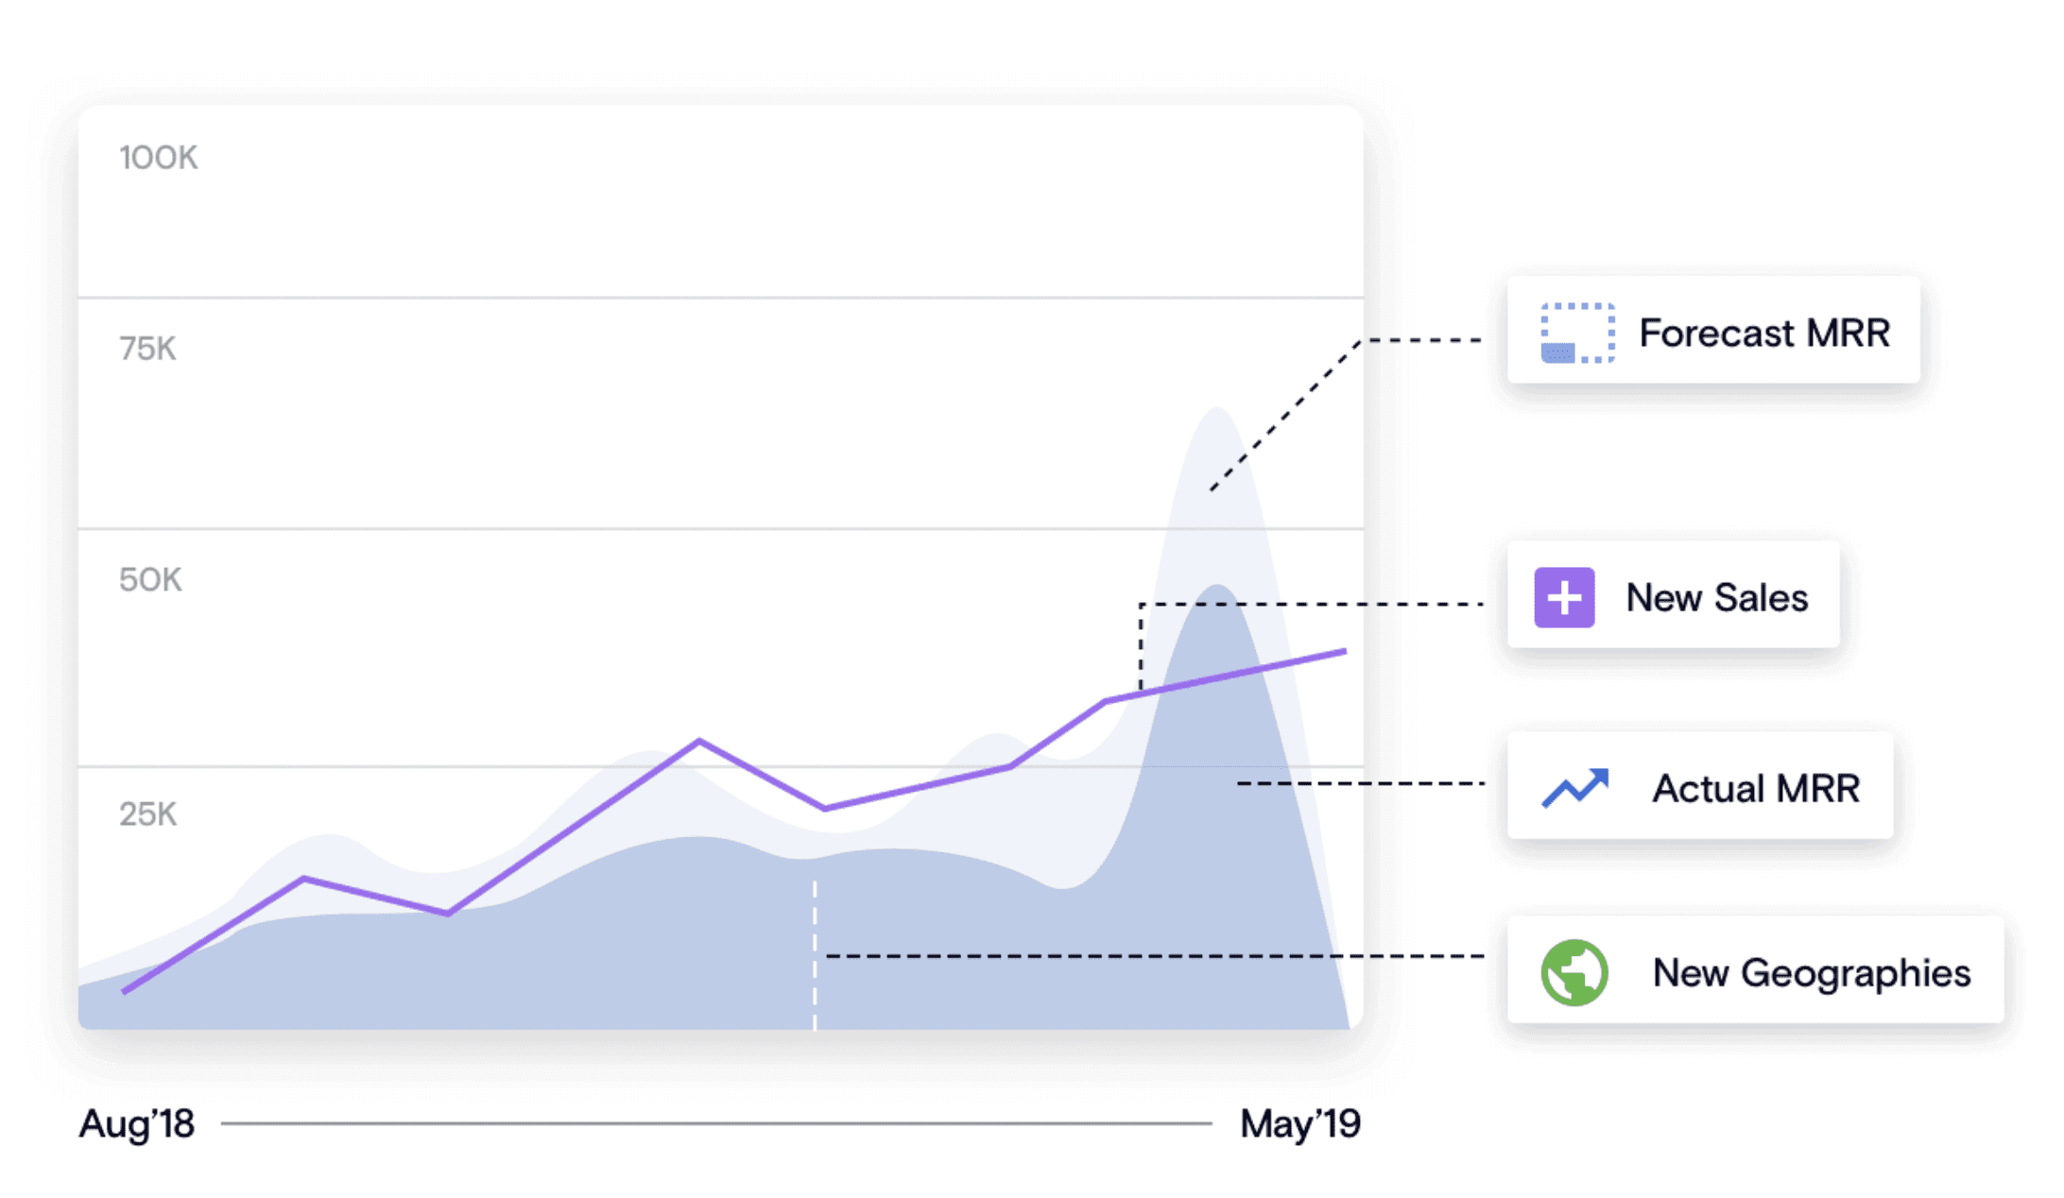Select the Actual MRR label
Image resolution: width=2064 pixels, height=1198 pixels.
tap(1755, 788)
